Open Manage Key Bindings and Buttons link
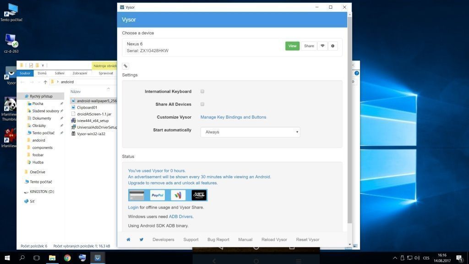The image size is (469, 264). coord(233,117)
